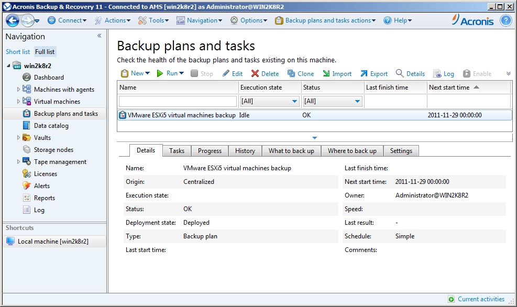Expand toolbar overflow double chevron

(509, 73)
